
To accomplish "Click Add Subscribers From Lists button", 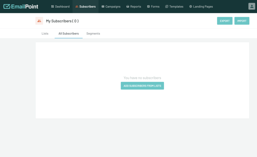I will (142, 86).
